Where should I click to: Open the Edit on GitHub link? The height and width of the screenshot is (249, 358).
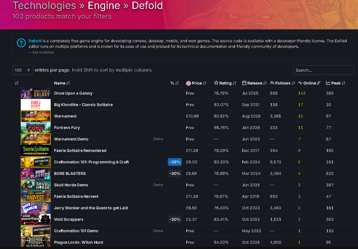coord(43,52)
